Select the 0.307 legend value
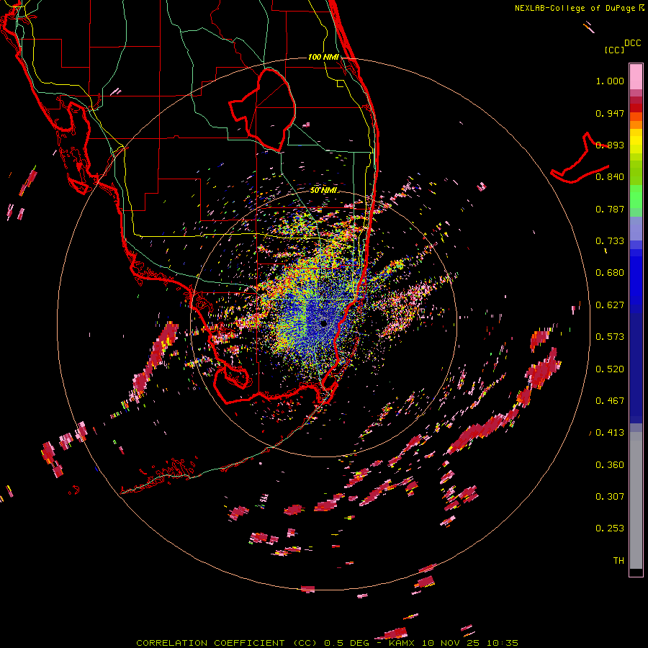Screen dimensions: 648x648 (610, 497)
